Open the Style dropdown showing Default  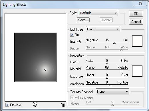[98, 13]
